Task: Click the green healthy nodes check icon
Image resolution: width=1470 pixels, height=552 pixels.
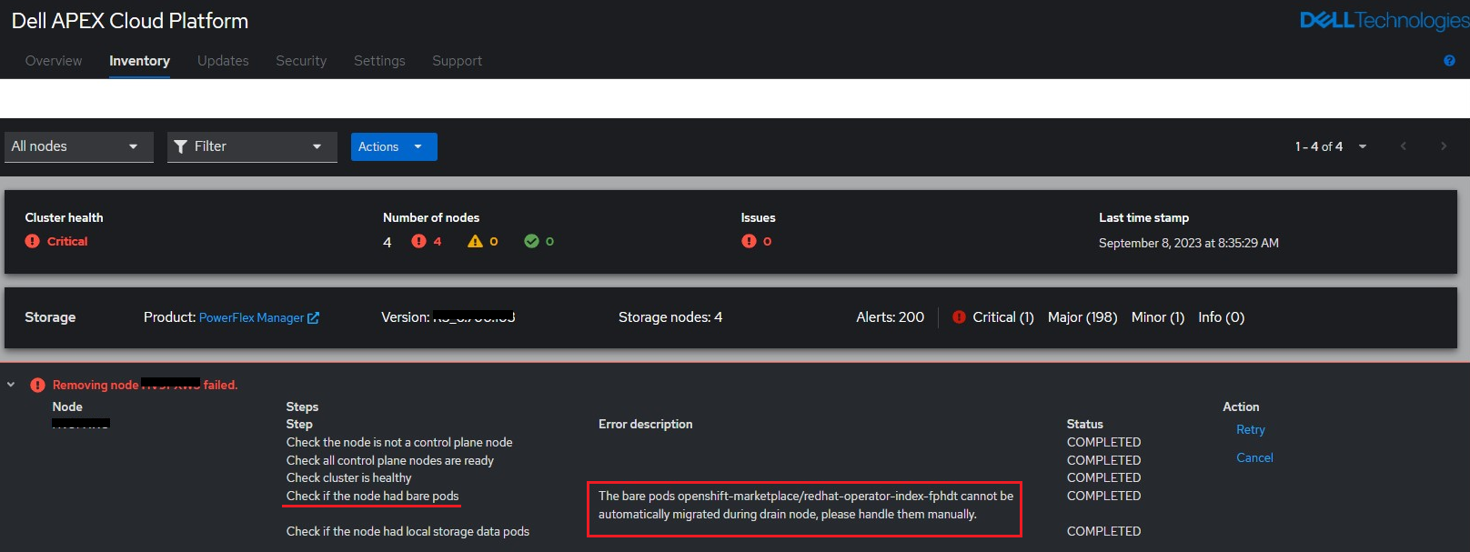Action: coord(531,241)
